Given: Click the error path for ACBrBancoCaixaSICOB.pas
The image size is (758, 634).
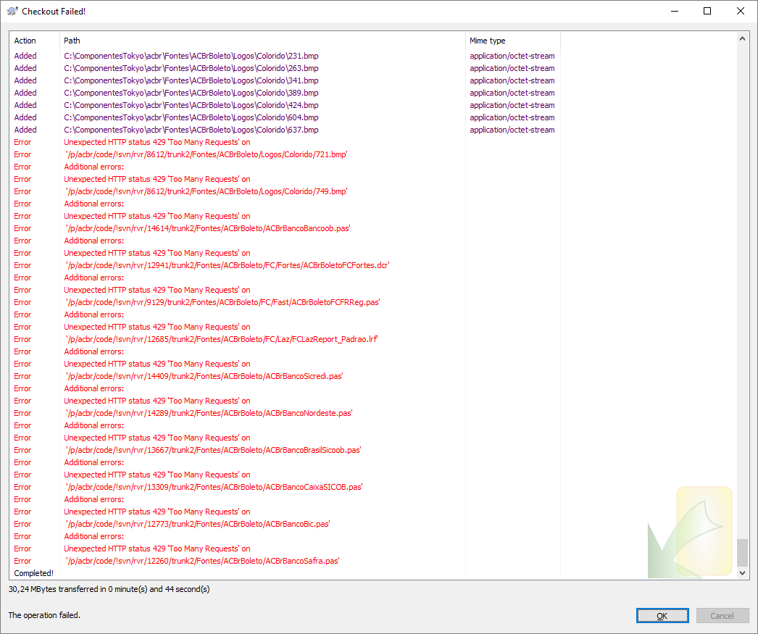Looking at the screenshot, I should click(215, 487).
